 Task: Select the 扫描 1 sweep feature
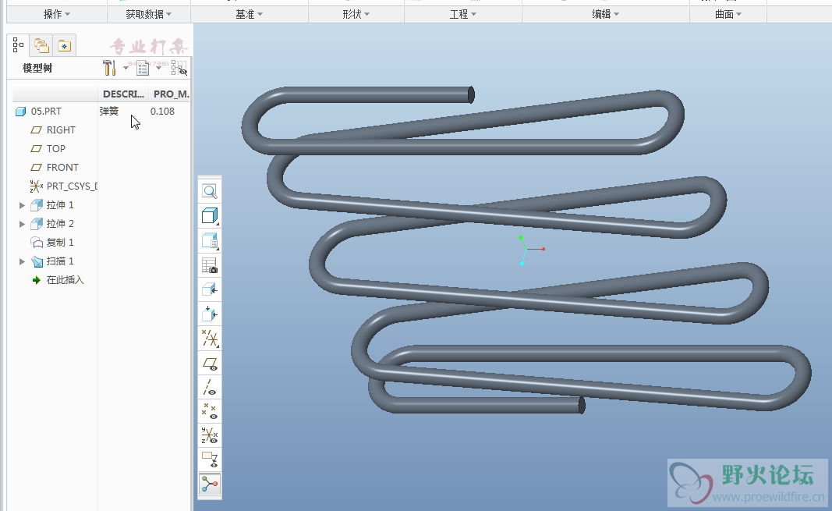[60, 261]
